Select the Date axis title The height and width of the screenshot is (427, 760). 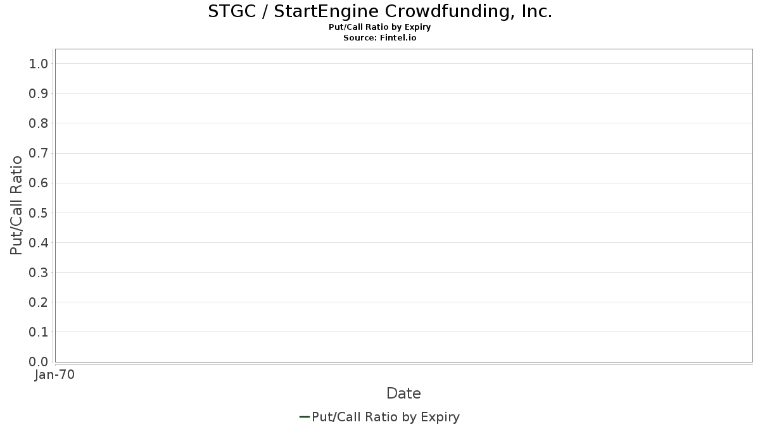point(403,393)
